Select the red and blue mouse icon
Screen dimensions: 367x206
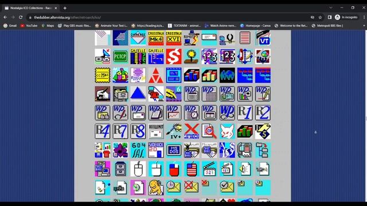coord(174,169)
